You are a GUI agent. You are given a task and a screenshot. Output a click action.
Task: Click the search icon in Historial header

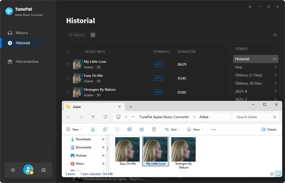pos(275,35)
